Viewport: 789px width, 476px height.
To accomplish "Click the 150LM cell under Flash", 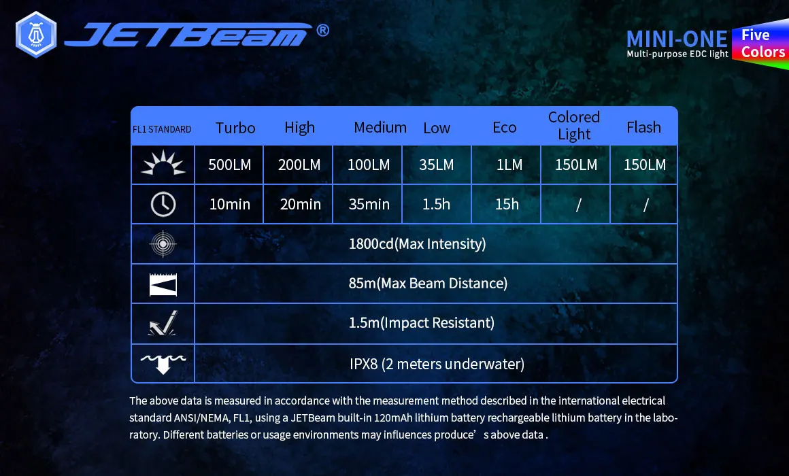I will [644, 165].
